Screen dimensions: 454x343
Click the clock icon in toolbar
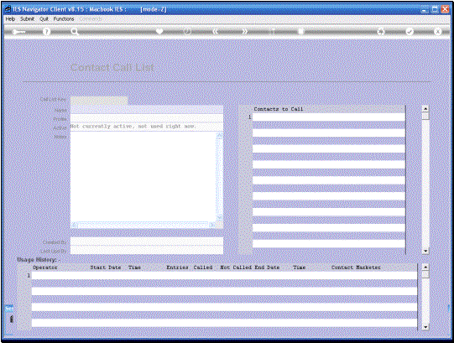pyautogui.click(x=187, y=31)
